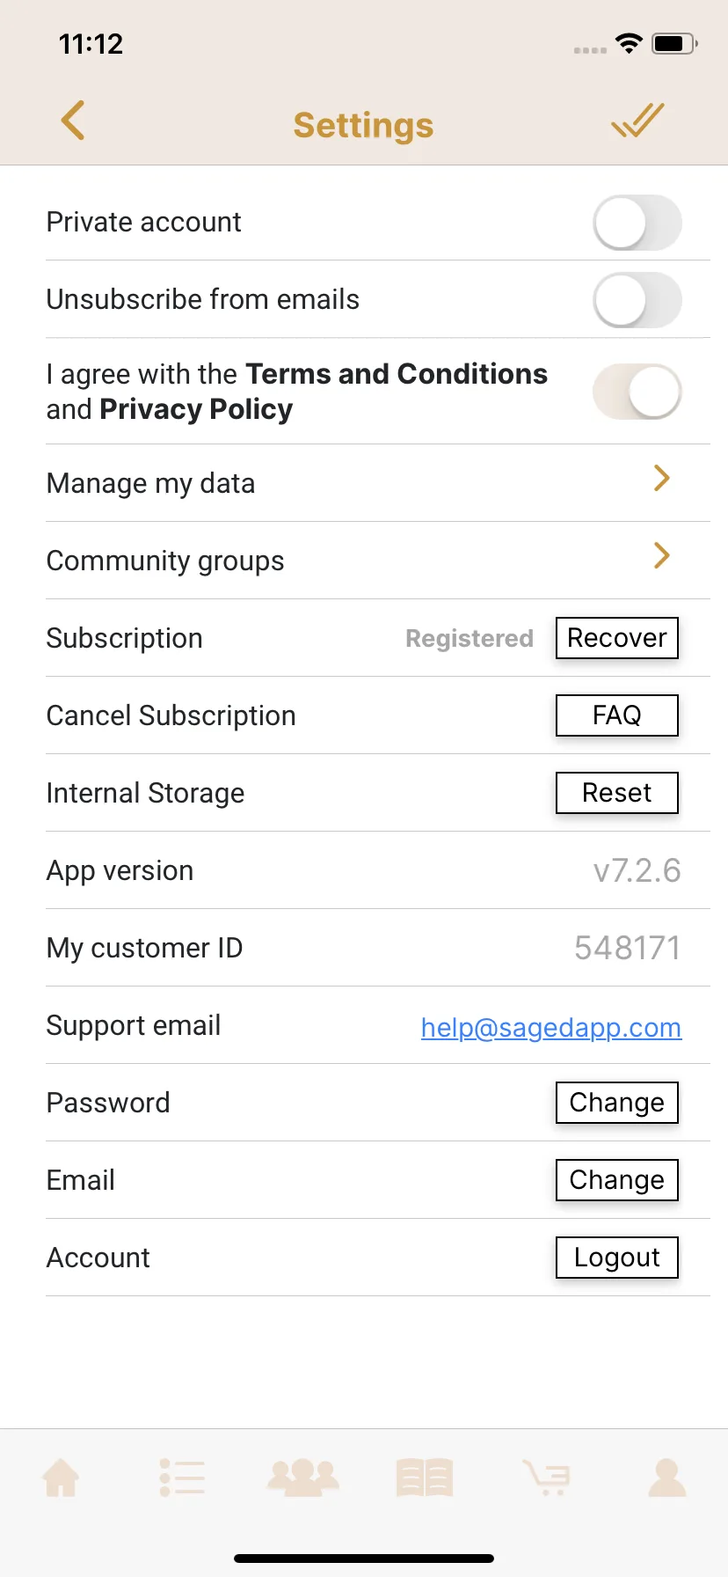The width and height of the screenshot is (728, 1577).
Task: Click the Logout button
Action: (x=617, y=1258)
